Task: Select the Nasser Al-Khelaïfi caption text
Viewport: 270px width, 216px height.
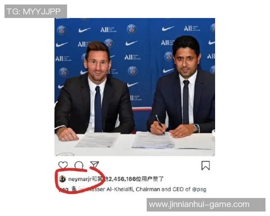Action: [x=110, y=189]
